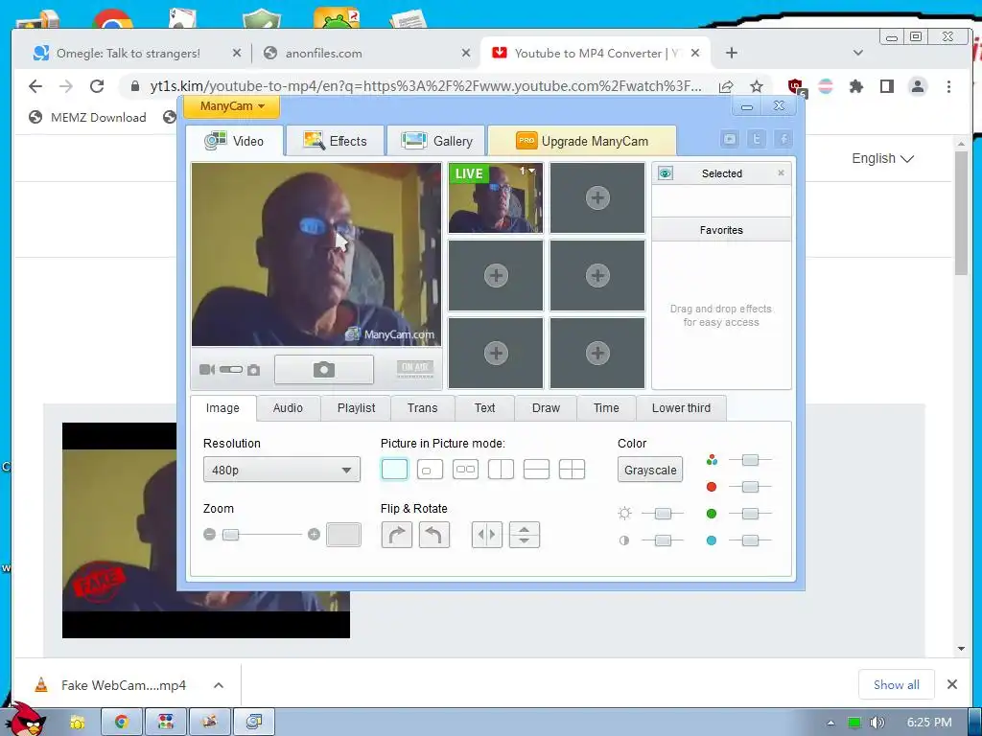Select four-way grid picture in picture mode

(573, 469)
